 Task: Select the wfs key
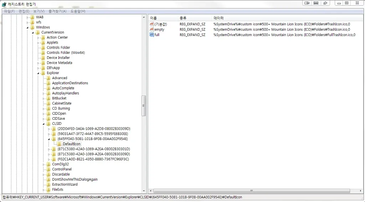(38, 22)
